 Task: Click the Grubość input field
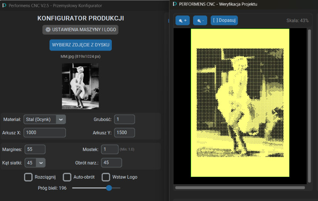(124, 120)
